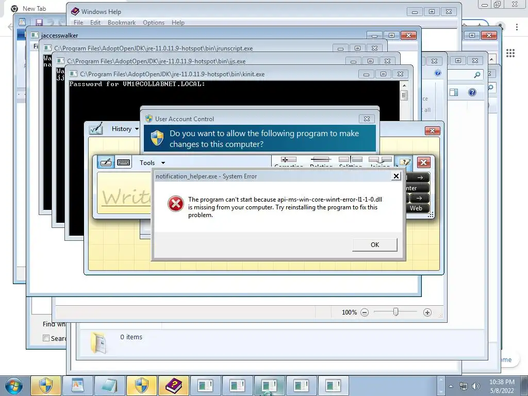Switch to on-screen keyboard in the Input Panel
The image size is (528, 396).
click(123, 162)
